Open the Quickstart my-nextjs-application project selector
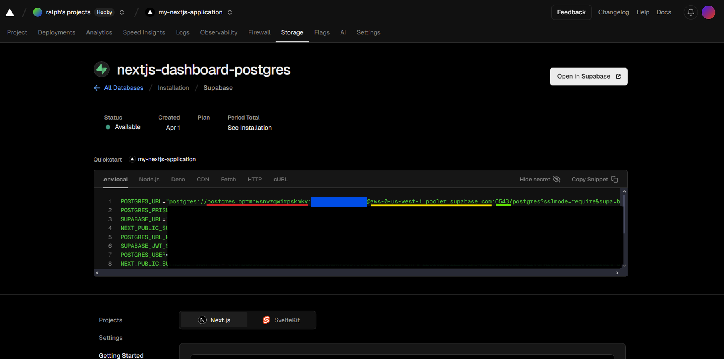 [163, 159]
